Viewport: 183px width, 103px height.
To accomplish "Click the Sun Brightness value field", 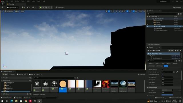I will 167,77.
